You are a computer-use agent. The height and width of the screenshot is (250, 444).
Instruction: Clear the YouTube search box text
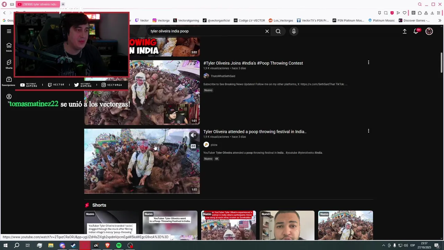pos(267,31)
